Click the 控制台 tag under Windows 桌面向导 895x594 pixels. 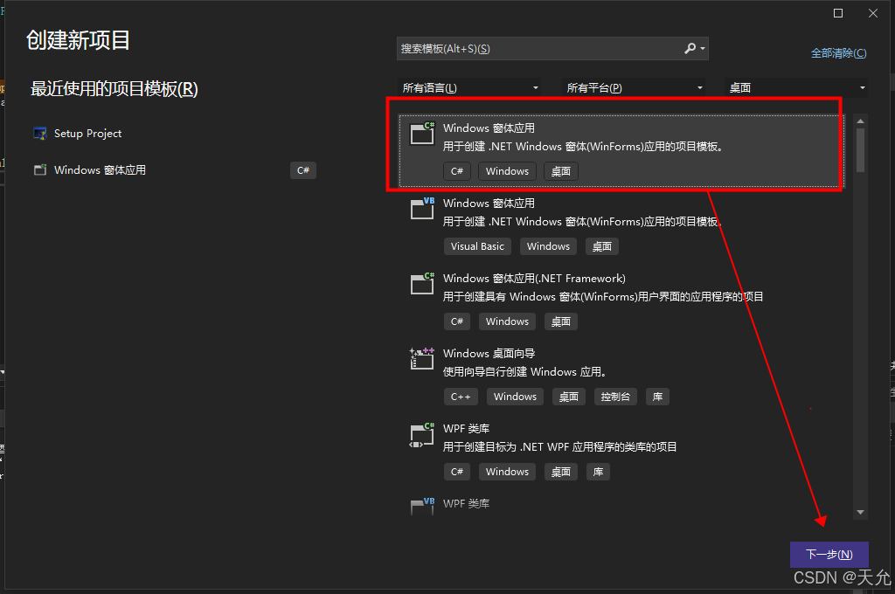click(x=615, y=397)
